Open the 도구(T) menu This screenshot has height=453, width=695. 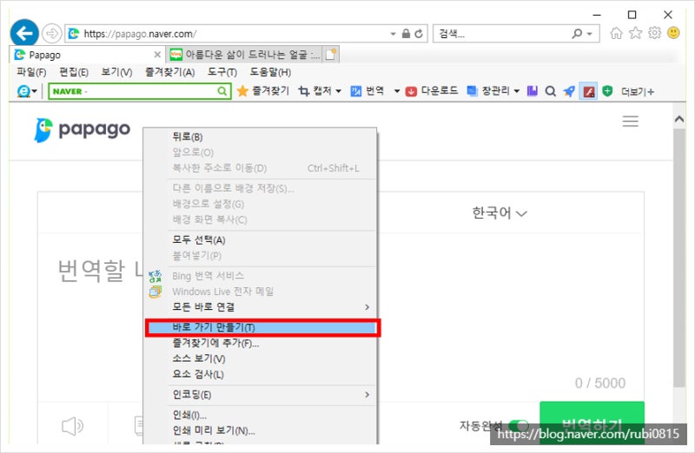tap(222, 72)
